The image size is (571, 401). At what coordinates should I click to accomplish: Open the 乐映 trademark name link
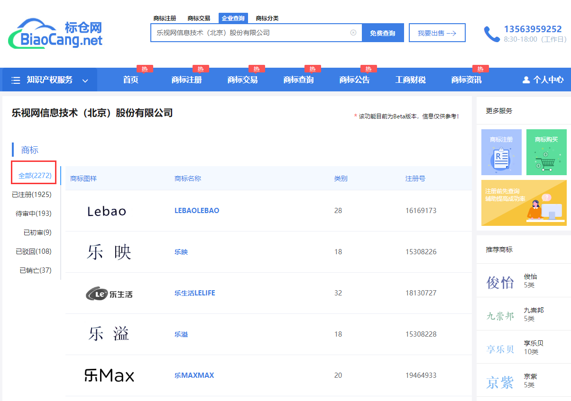point(181,252)
